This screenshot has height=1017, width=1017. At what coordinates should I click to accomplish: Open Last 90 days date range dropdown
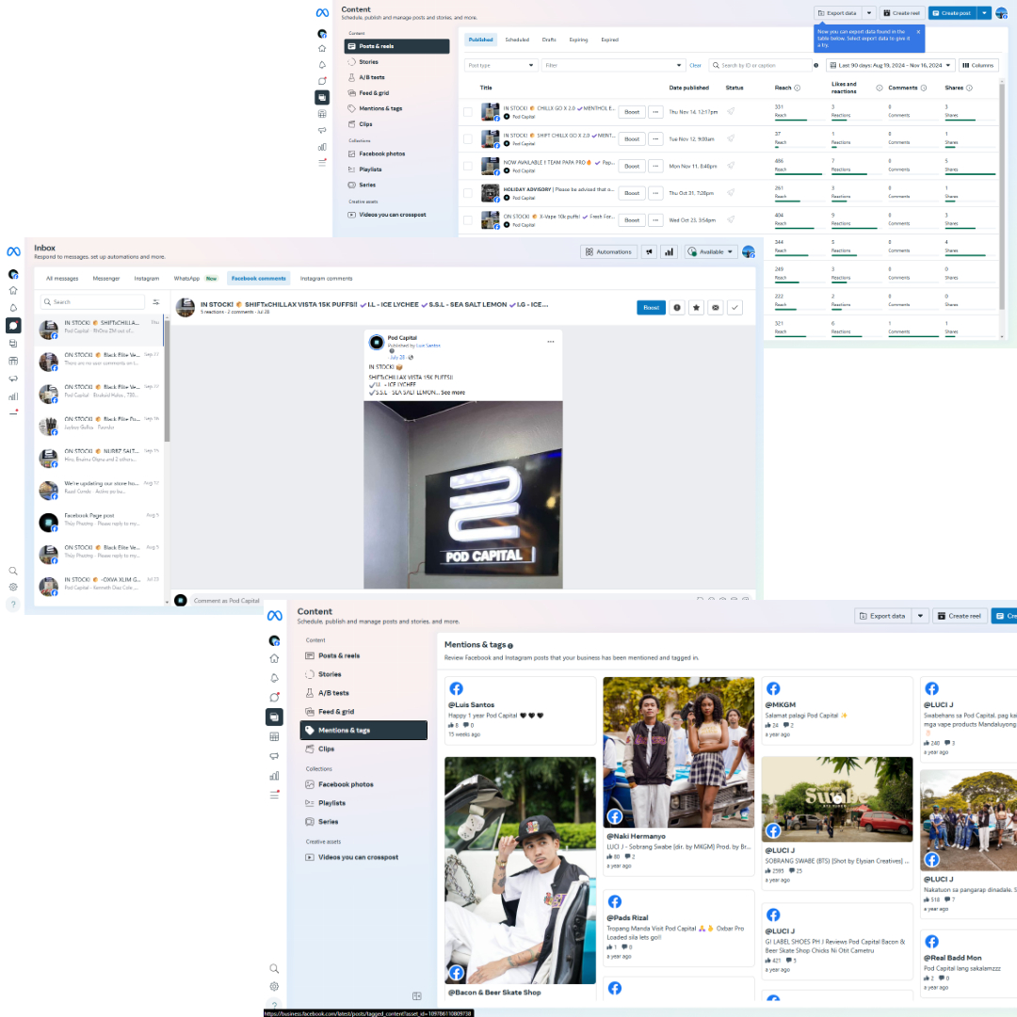pos(891,66)
